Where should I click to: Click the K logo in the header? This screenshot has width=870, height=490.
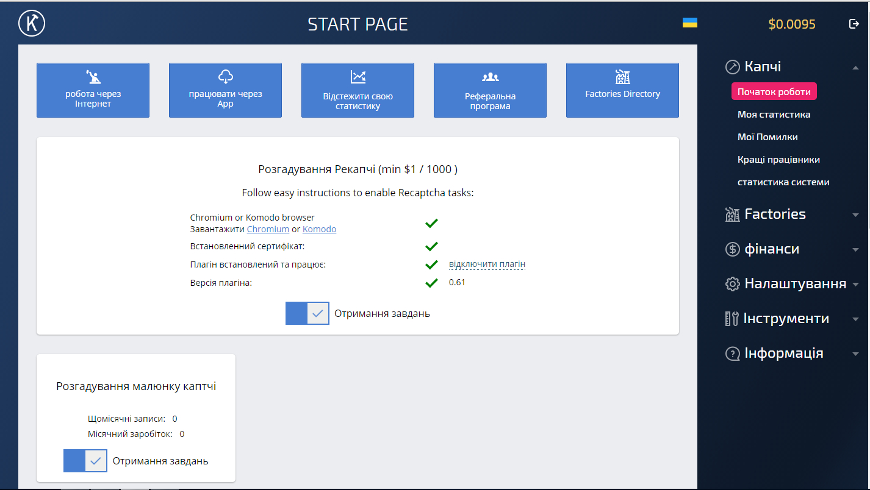(x=32, y=23)
